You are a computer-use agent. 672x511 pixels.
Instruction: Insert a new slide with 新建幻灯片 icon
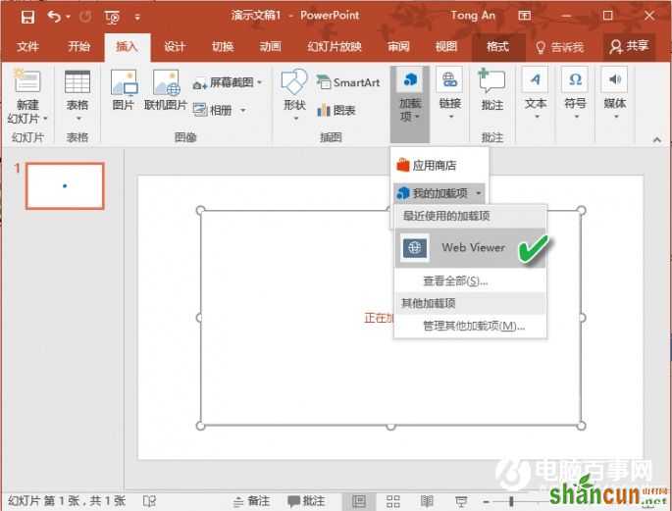pos(27,80)
